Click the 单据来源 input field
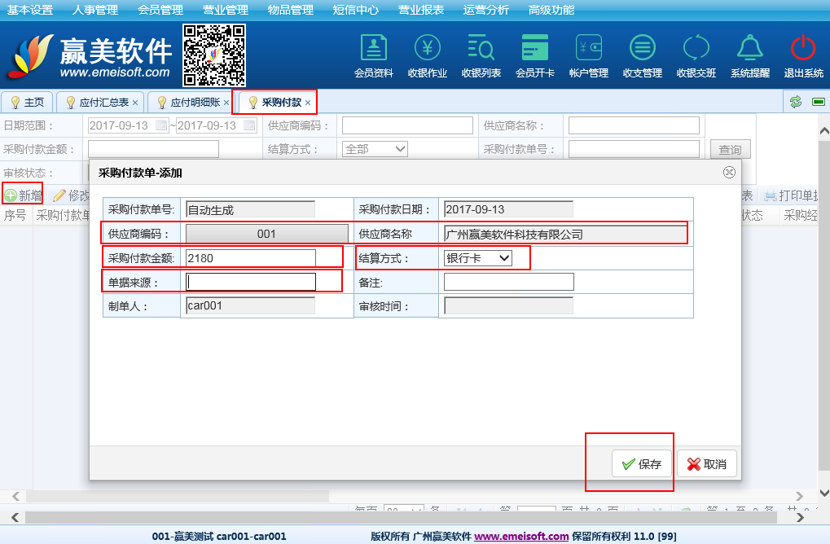Image resolution: width=830 pixels, height=544 pixels. 251,282
